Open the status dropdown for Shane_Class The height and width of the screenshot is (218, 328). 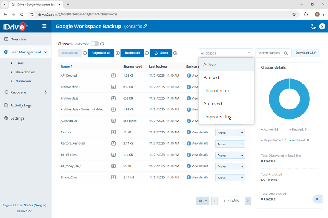point(230,178)
